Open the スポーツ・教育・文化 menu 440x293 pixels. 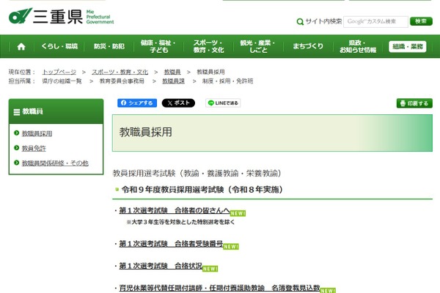coord(208,46)
